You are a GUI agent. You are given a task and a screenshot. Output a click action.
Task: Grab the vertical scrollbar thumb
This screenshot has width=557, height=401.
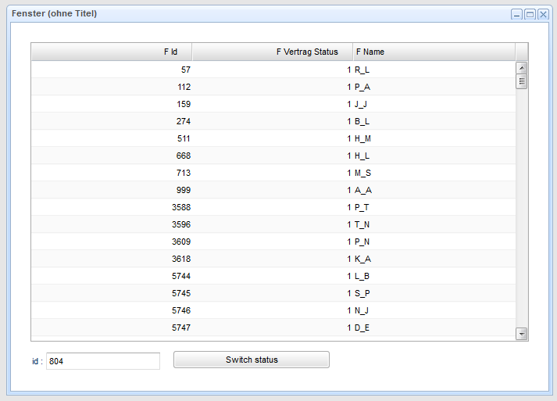point(522,82)
